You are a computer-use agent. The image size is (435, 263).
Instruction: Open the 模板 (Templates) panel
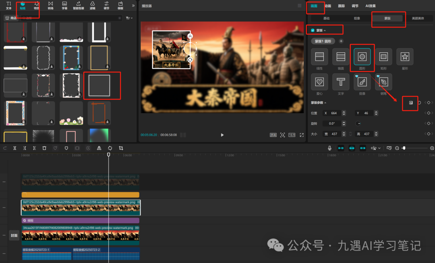120,5
